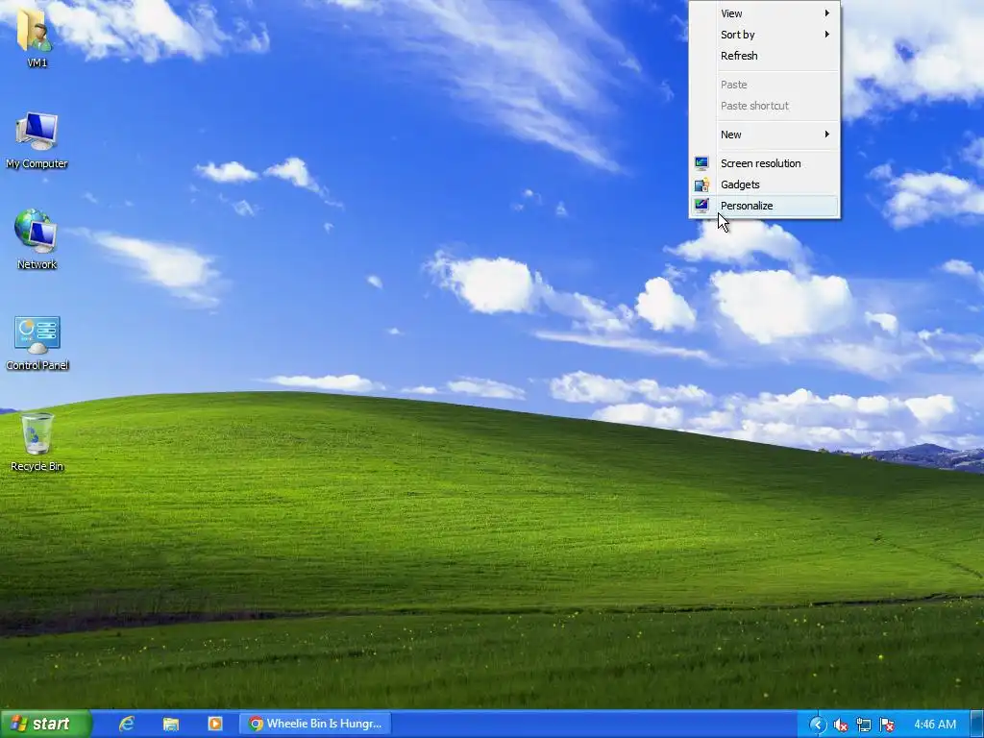Click the New submenu arrow
This screenshot has height=738, width=984.
pos(827,135)
